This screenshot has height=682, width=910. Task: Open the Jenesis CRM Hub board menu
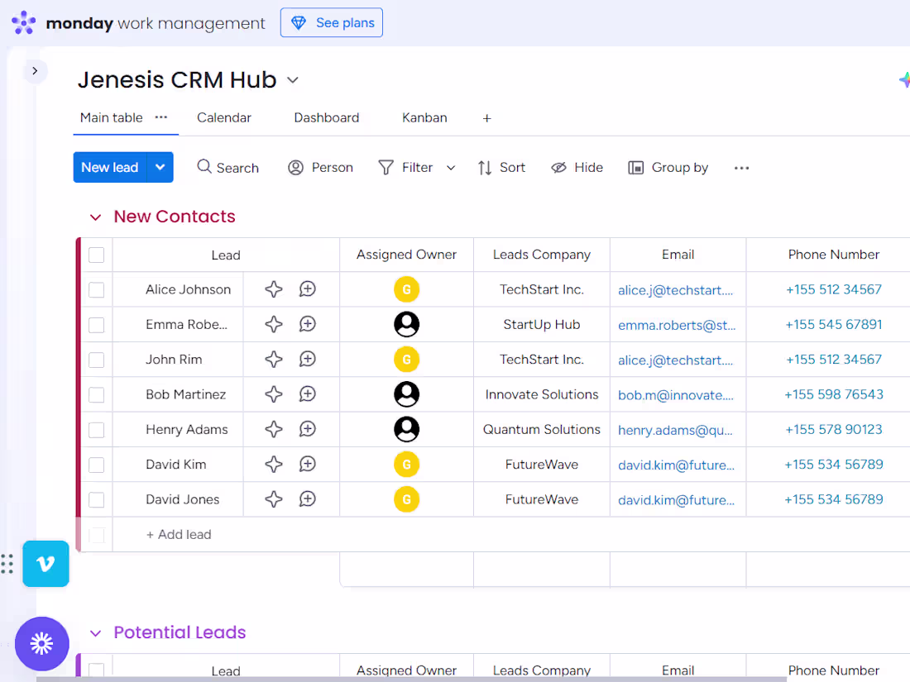pos(292,79)
